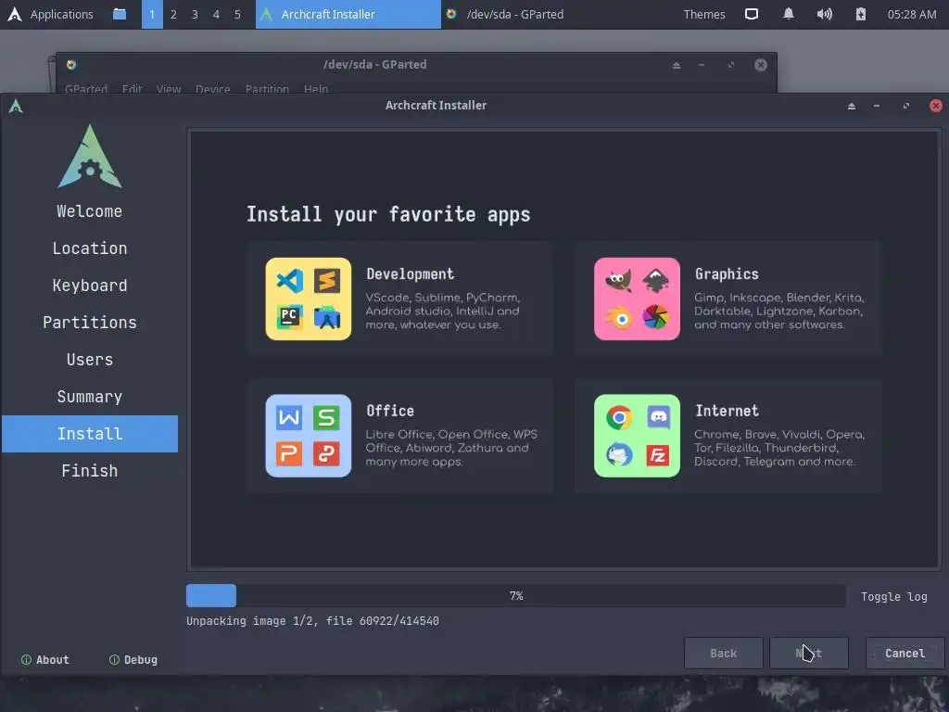
Task: Open the GParted menu in the GParted window
Action: click(x=86, y=88)
